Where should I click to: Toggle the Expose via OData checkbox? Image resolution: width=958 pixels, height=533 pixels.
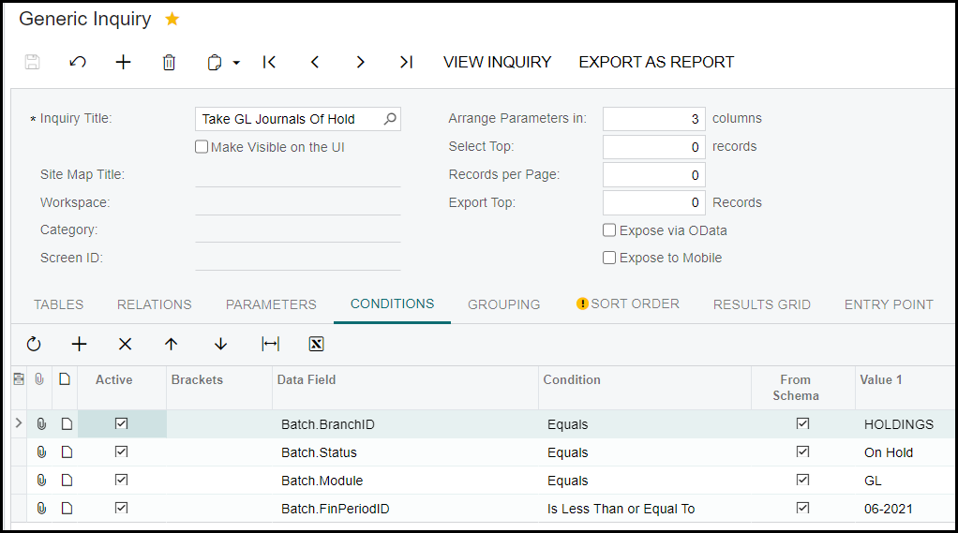click(x=609, y=230)
